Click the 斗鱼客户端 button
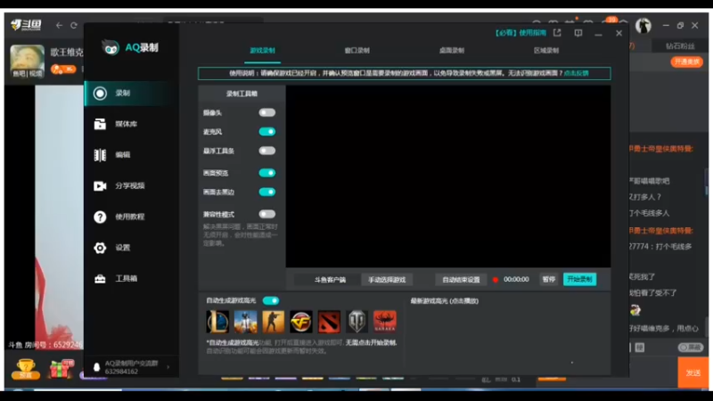The height and width of the screenshot is (401, 713). [330, 280]
